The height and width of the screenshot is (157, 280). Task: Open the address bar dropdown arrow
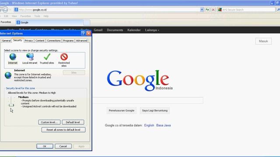[x=202, y=10]
